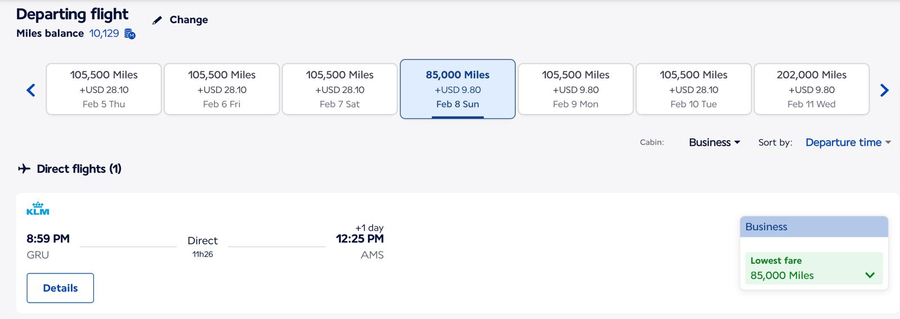Click the pencil edit icon
This screenshot has width=900, height=319.
[157, 20]
